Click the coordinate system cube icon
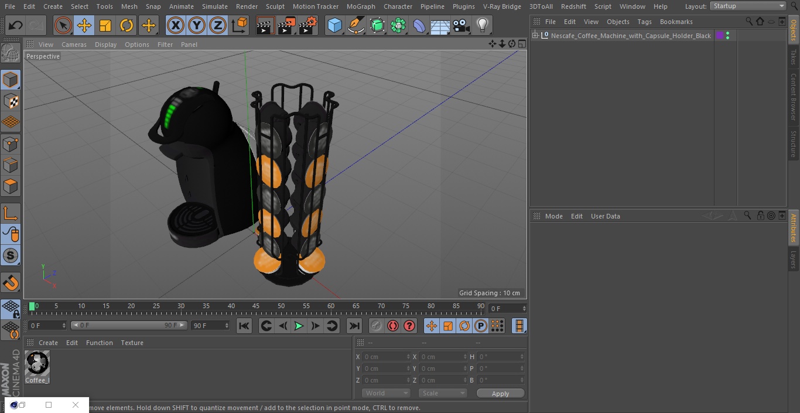Image resolution: width=800 pixels, height=413 pixels. tap(240, 25)
